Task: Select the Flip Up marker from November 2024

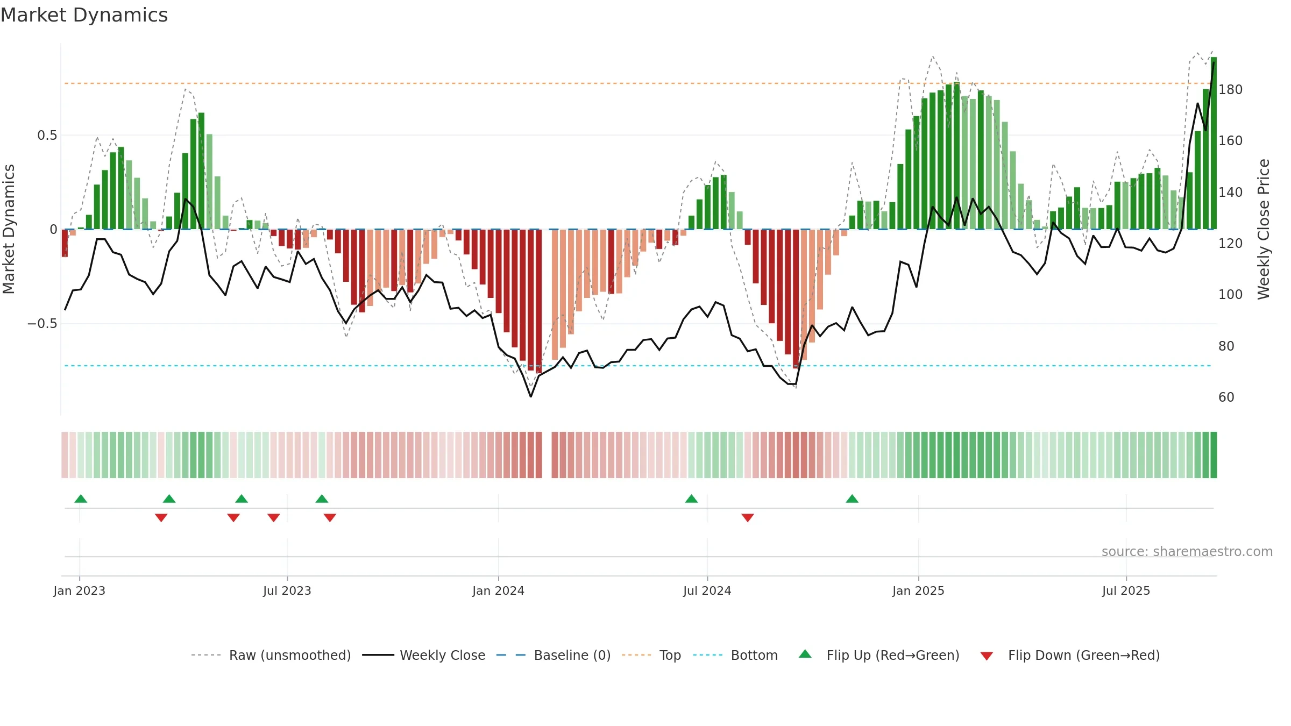Action: pyautogui.click(x=852, y=499)
